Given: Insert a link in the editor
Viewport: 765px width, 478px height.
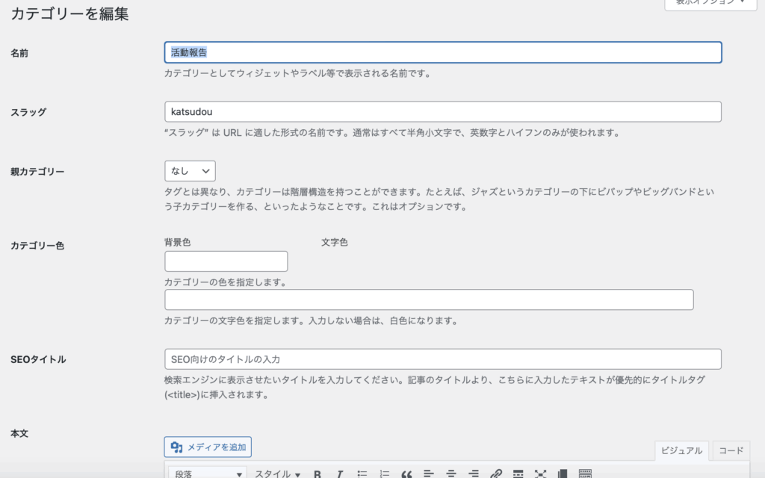Looking at the screenshot, I should click(495, 473).
